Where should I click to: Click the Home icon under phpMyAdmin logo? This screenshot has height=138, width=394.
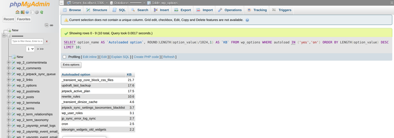coord(17,12)
